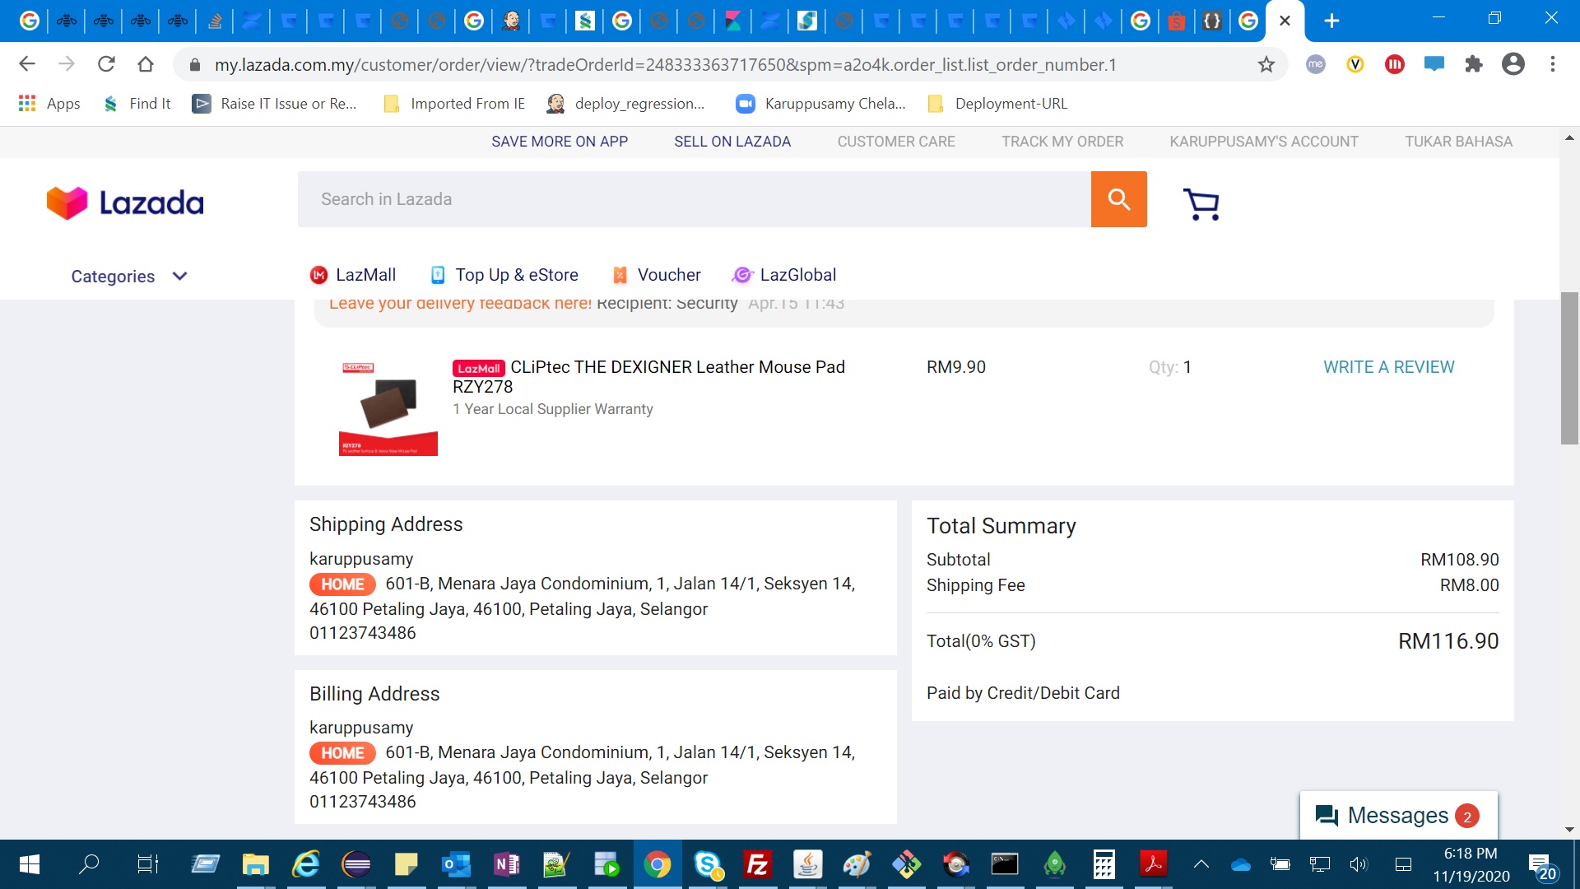Click the browser address bar URL
Screen dimensions: 1580x889
click(x=665, y=64)
